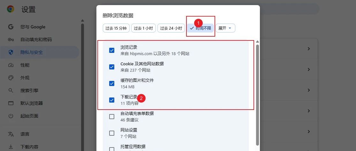Screen dimensions: 356x151
Task: Select the shield icon for 隐私与安全
Action: [11, 52]
